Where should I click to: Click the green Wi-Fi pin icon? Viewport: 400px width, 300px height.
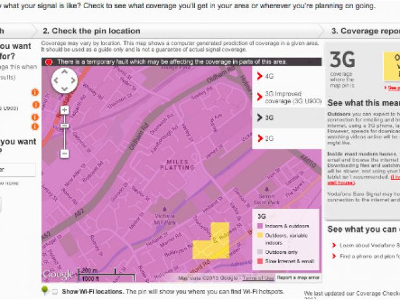[44, 290]
